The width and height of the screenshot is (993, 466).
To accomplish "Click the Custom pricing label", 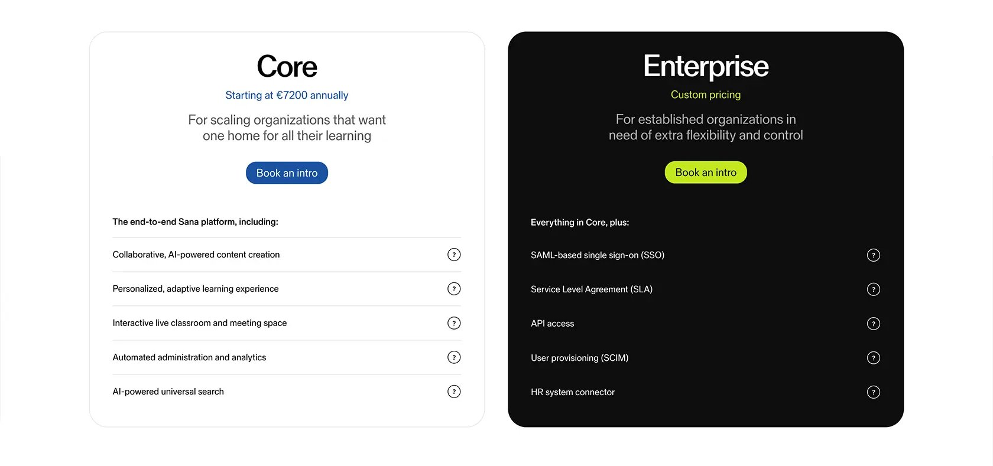I will 706,94.
